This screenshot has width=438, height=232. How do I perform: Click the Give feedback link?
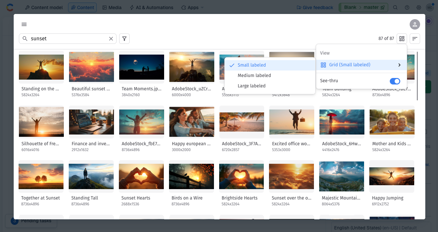coord(315,7)
